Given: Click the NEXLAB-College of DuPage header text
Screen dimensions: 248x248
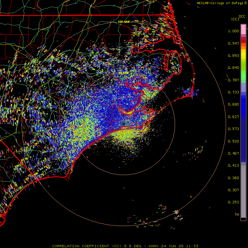Looking at the screenshot, I should [x=220, y=3].
